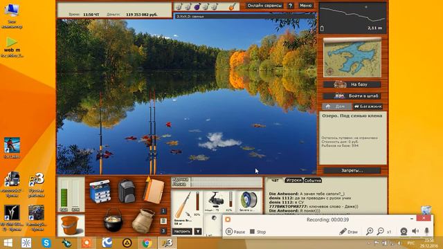The width and height of the screenshot is (443, 249).
Task: Click the orange recorder taskbar icon
Action: point(87,243)
